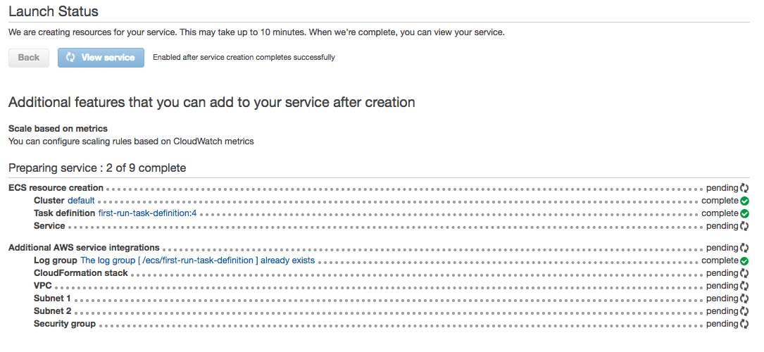The width and height of the screenshot is (764, 352).
Task: Open the default cluster link
Action: (81, 201)
